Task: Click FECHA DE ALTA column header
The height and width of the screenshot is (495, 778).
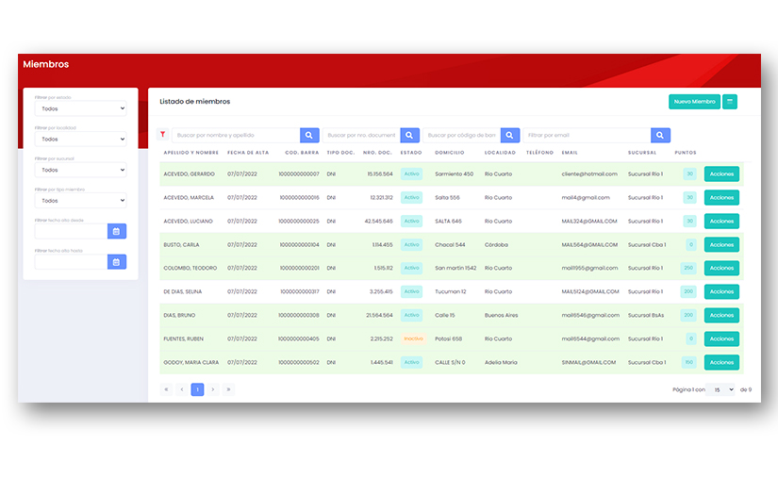Action: click(248, 153)
